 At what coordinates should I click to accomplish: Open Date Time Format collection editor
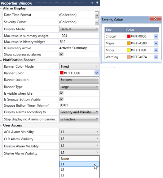(x=97, y=15)
